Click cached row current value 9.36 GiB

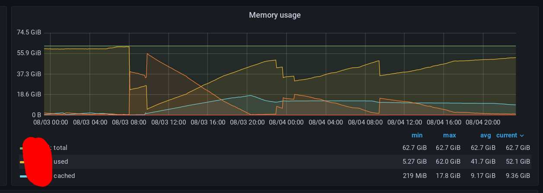(x=517, y=176)
